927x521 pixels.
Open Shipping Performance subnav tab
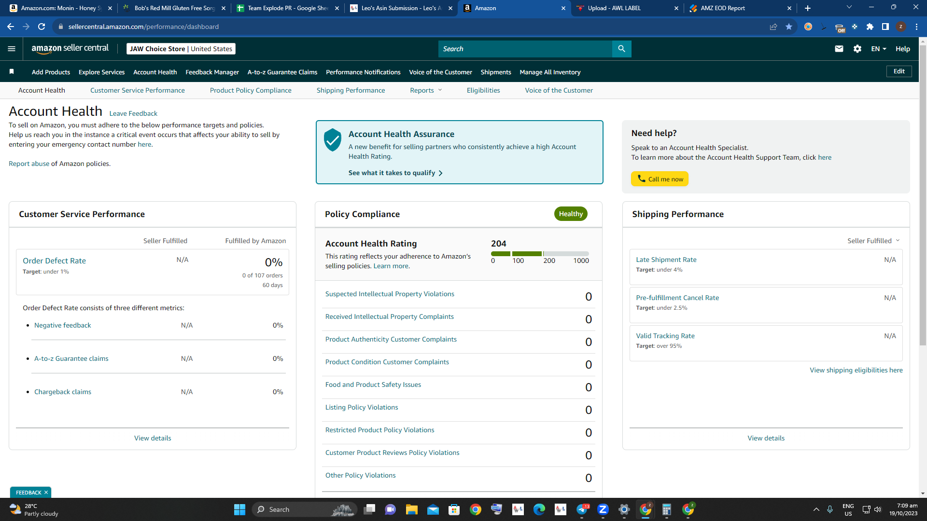click(x=351, y=90)
